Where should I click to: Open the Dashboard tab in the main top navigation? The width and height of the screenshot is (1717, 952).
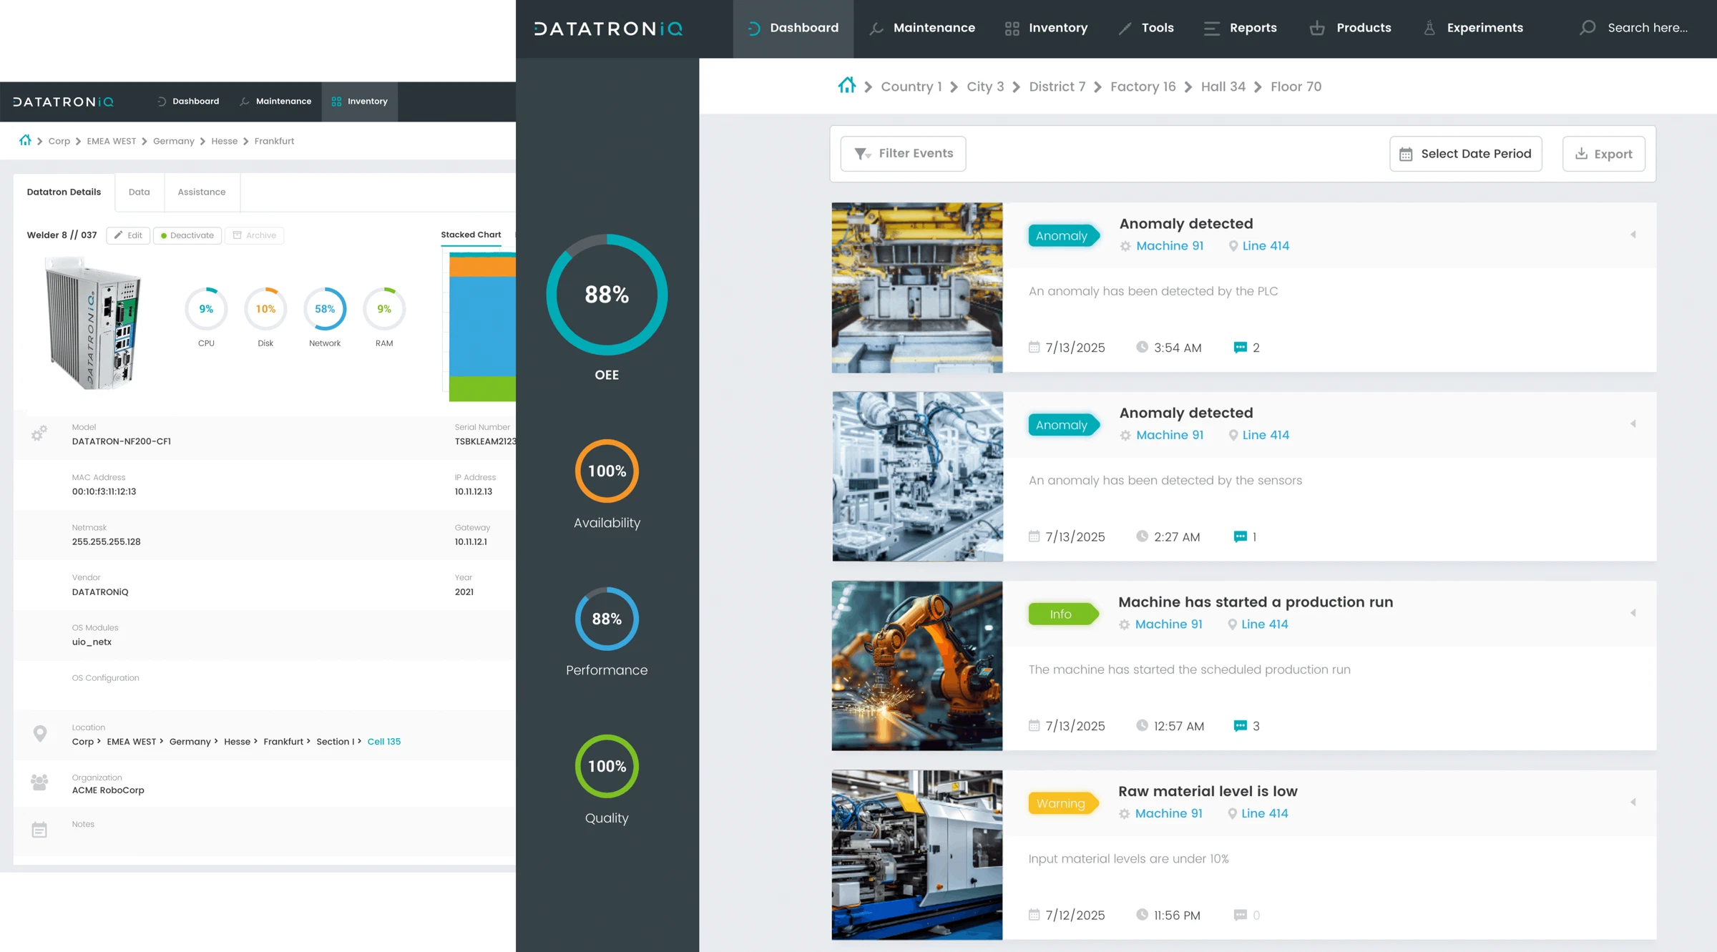[793, 29]
